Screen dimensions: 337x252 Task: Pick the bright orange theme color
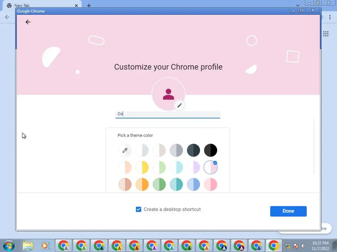pos(142,184)
